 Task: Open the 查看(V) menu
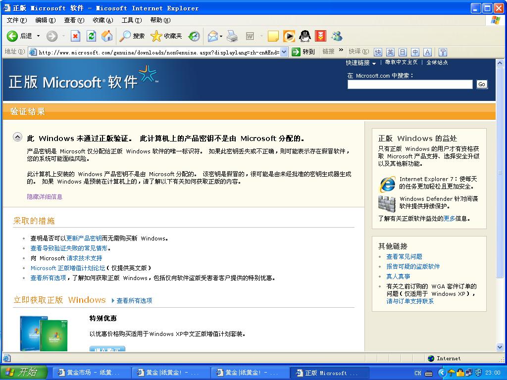[74, 20]
